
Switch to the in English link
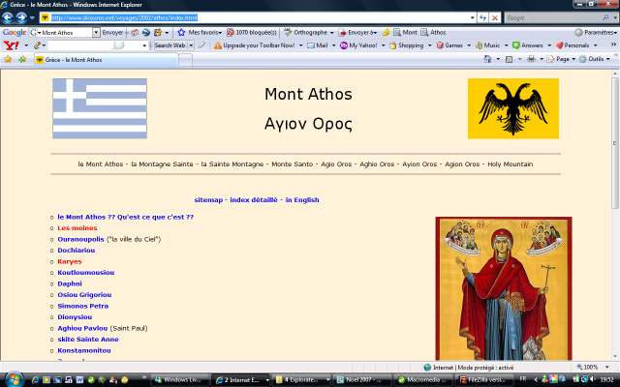(x=302, y=200)
